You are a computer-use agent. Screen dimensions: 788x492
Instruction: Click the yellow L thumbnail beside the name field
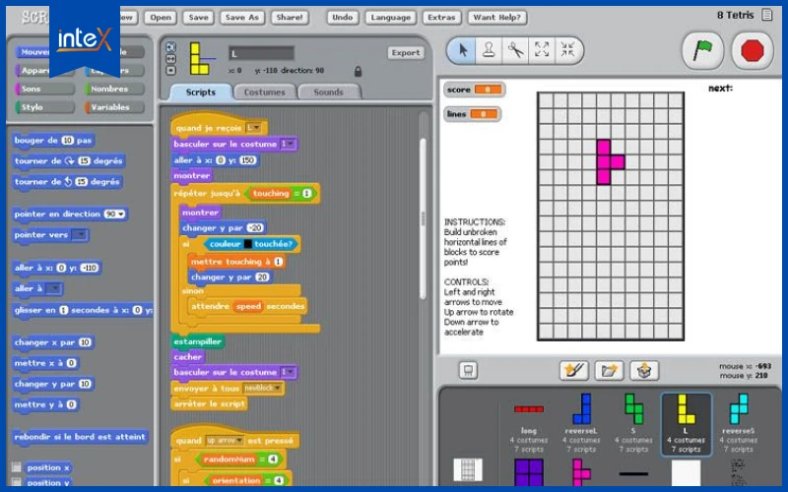(x=199, y=59)
